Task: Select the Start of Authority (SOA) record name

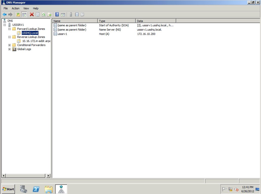Action: pos(72,25)
